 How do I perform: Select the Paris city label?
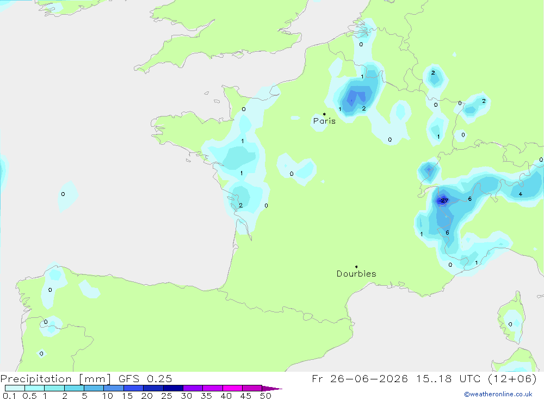tap(324, 121)
